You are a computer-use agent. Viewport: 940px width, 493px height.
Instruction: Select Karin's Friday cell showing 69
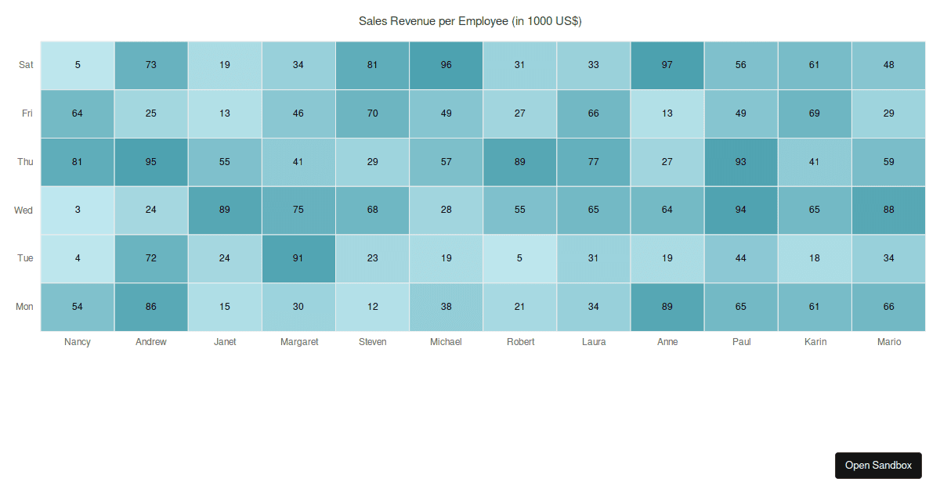(815, 113)
